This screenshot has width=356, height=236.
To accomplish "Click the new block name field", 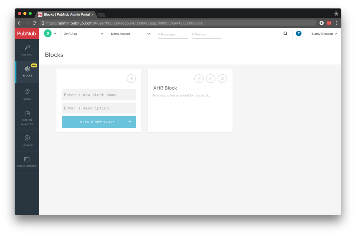I will 99,95.
